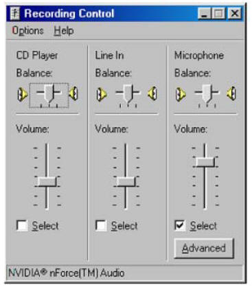Click the right speaker icon under CD Player
Image resolution: width=252 pixels, height=289 pixels.
coord(73,93)
